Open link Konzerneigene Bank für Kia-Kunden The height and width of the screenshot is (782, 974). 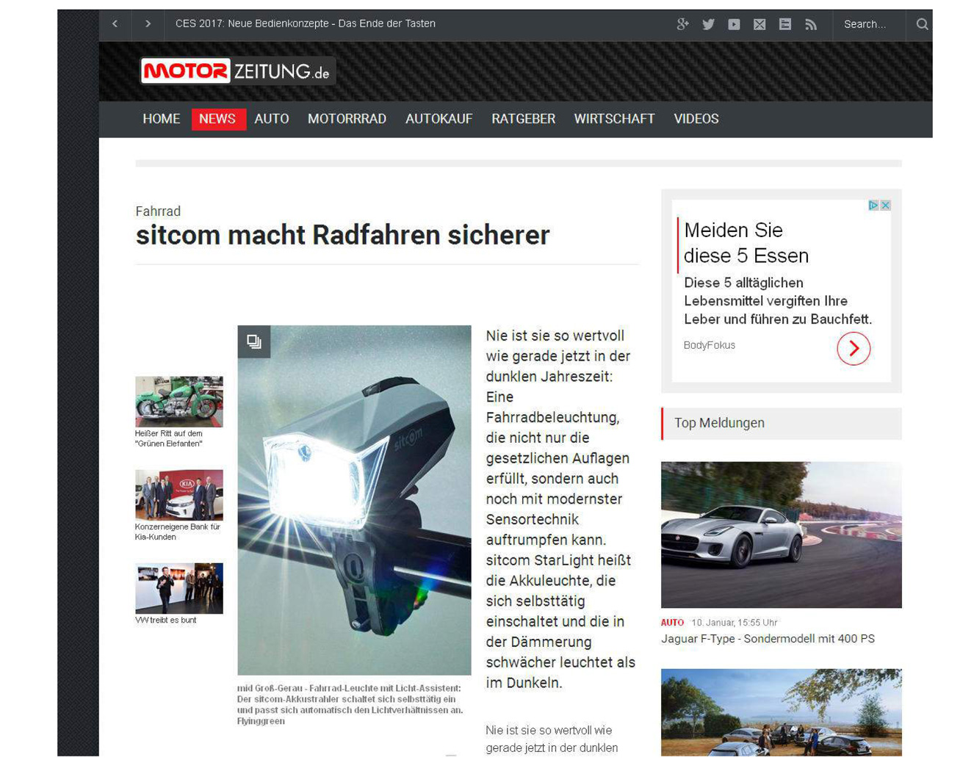(x=178, y=532)
